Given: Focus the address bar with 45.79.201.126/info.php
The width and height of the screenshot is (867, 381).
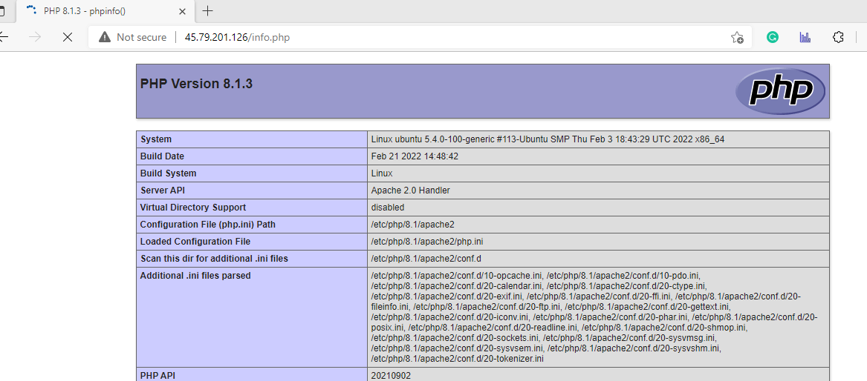Looking at the screenshot, I should [420, 38].
